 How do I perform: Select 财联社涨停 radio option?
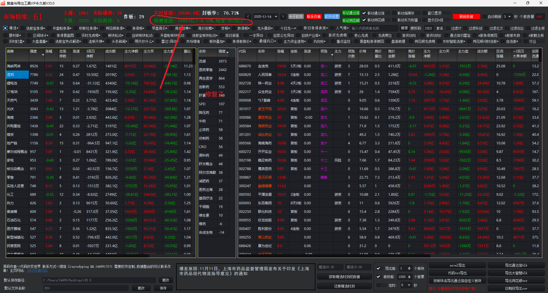point(75,28)
